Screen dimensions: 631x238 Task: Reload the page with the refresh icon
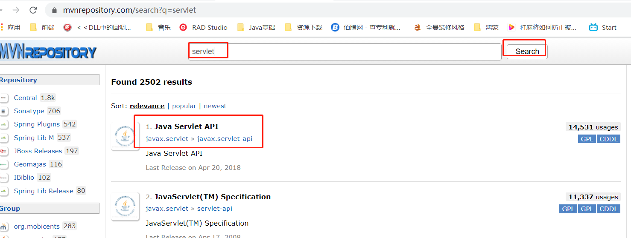click(33, 10)
